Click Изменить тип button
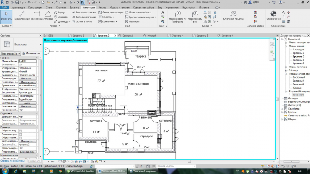 31,53
